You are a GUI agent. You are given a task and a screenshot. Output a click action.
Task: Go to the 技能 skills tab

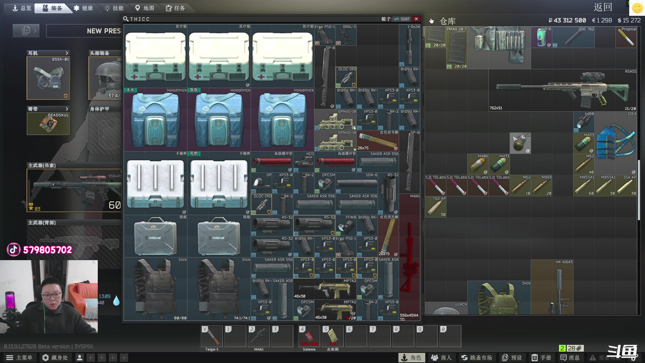point(114,8)
